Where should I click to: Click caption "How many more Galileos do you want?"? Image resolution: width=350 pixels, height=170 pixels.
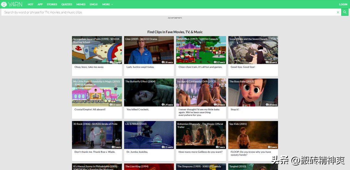201,152
